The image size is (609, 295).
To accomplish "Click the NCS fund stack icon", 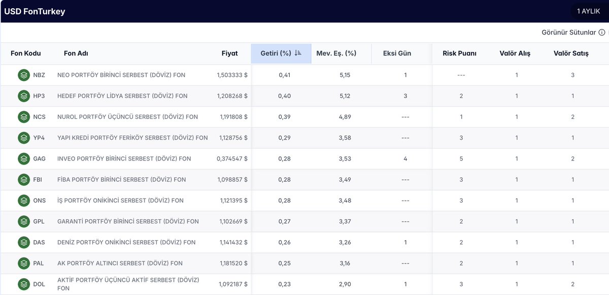I will 24,117.
